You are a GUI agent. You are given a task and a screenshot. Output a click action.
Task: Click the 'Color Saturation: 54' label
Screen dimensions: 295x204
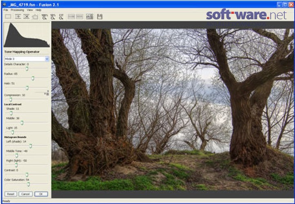coord(17,180)
